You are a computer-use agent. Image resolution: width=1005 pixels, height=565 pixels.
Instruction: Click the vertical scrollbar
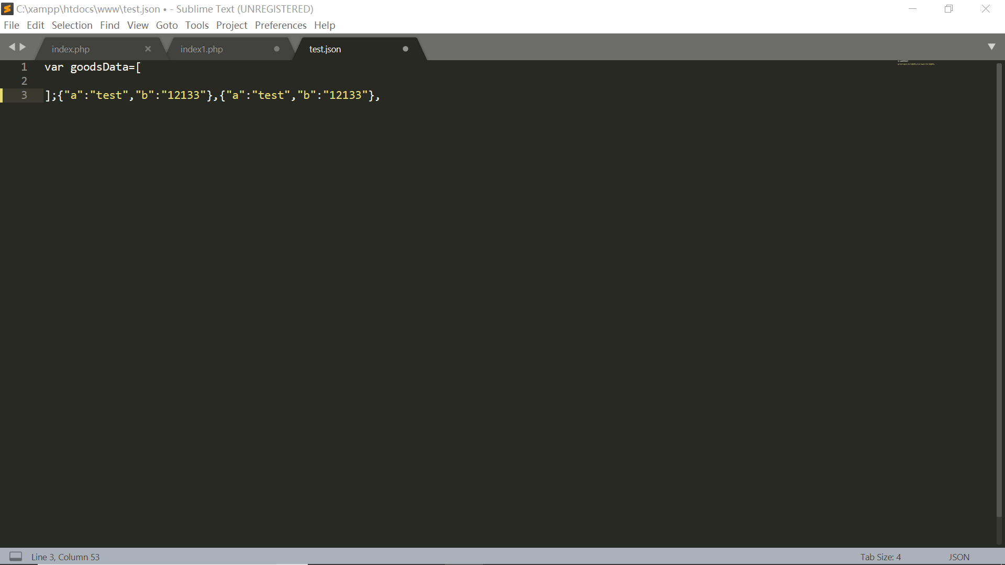(x=999, y=289)
